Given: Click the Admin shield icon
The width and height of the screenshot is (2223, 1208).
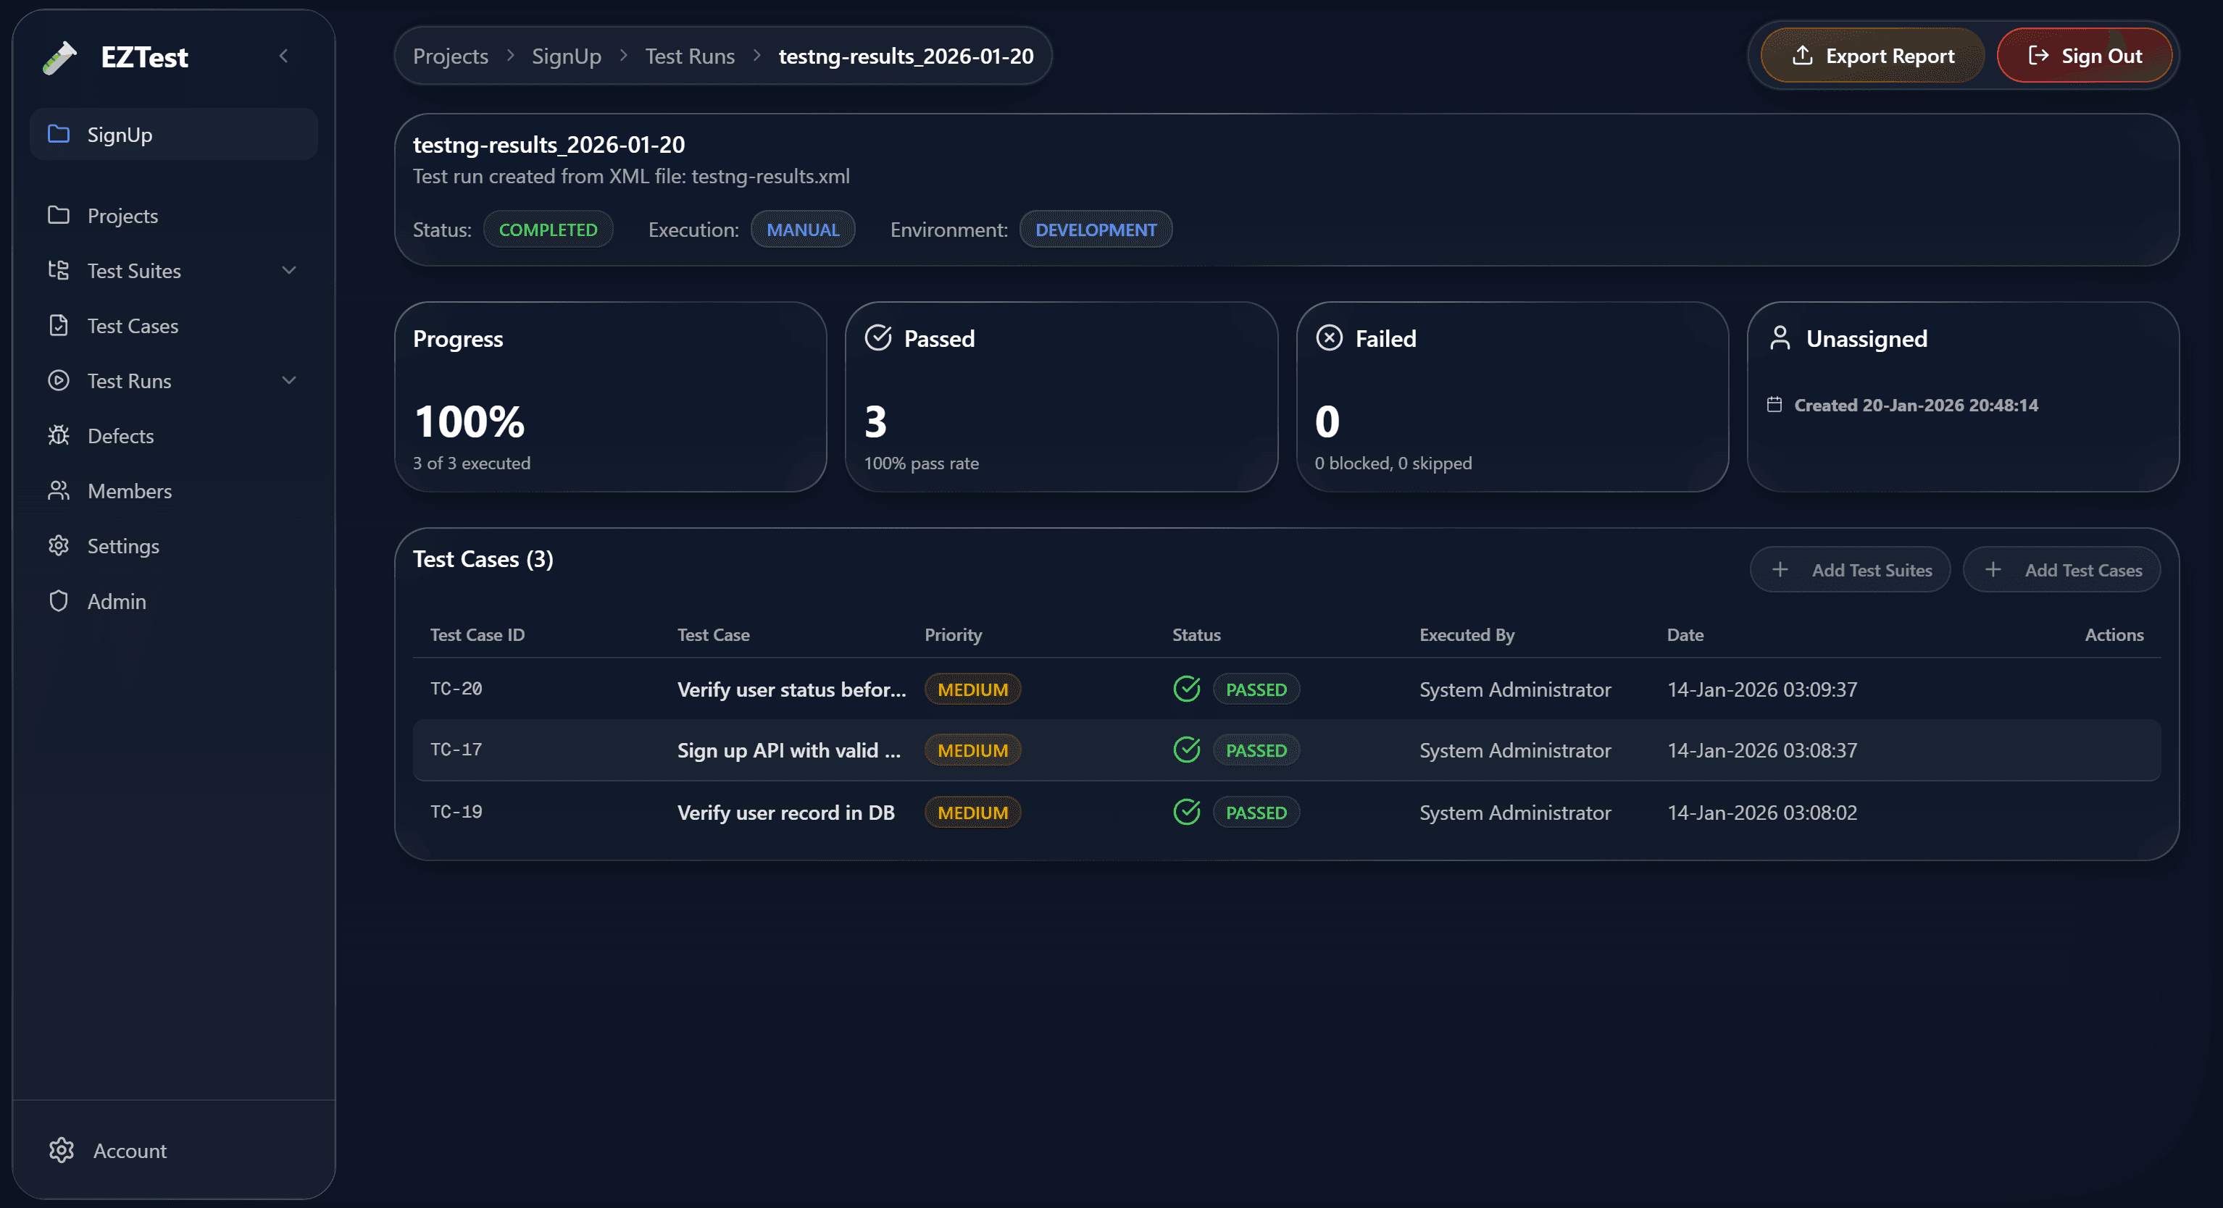Looking at the screenshot, I should click(x=58, y=601).
